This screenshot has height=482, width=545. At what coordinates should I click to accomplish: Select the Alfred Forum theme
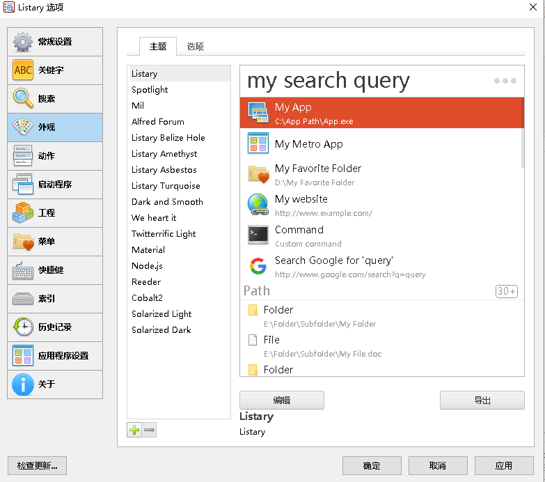pyautogui.click(x=179, y=122)
